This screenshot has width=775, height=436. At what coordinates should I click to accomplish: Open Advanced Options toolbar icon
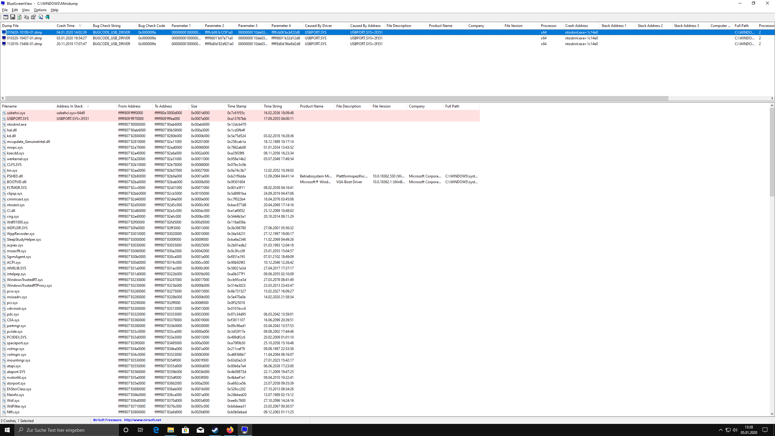tap(5, 17)
